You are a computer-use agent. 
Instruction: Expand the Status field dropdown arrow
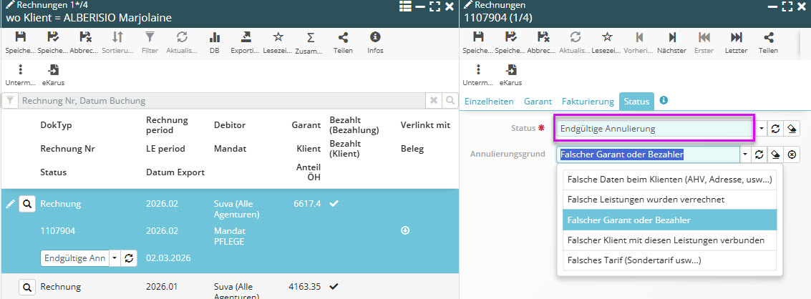pos(761,129)
